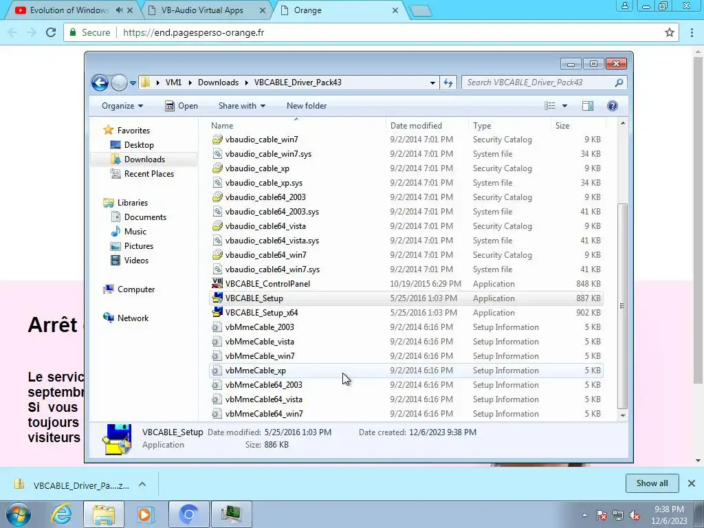Close the Chrome downloads bar
The height and width of the screenshot is (528, 704).
[692, 483]
